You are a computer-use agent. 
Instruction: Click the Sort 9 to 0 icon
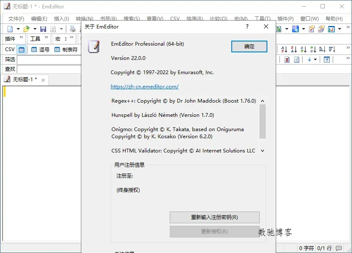313,49
